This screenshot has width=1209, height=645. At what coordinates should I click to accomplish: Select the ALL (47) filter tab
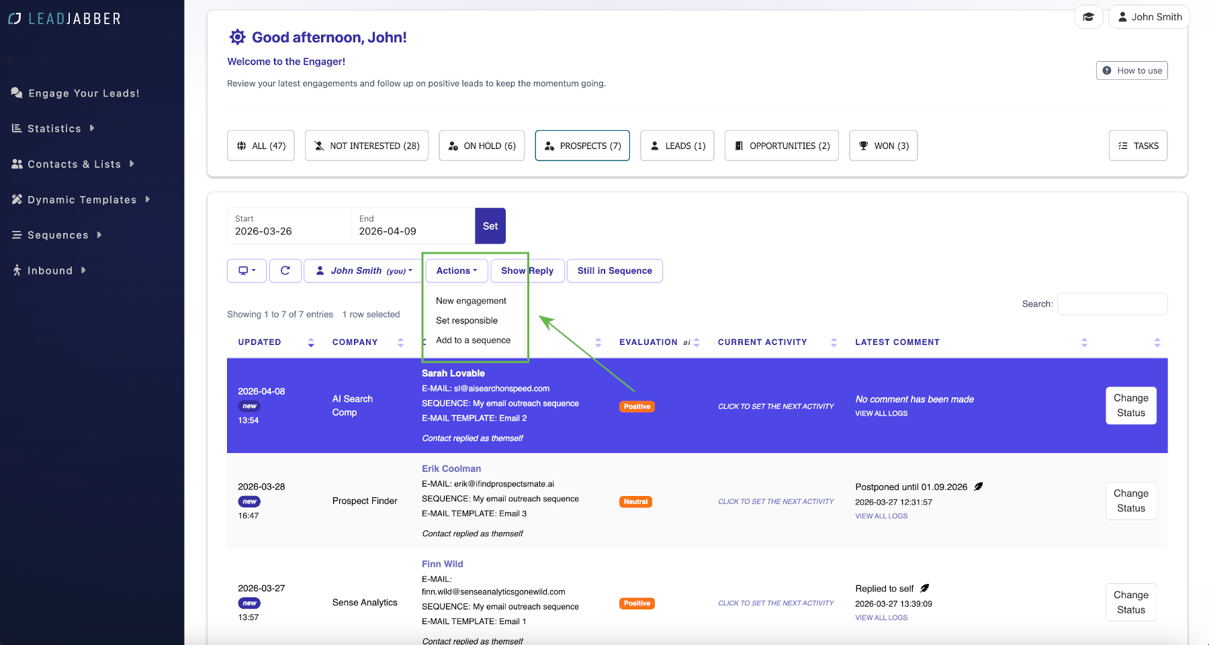pyautogui.click(x=261, y=146)
